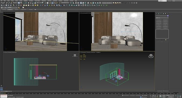This screenshot has width=182, height=98.
Task: Switch to the Object Paint ribbon tab
Action: (x=24, y=9)
